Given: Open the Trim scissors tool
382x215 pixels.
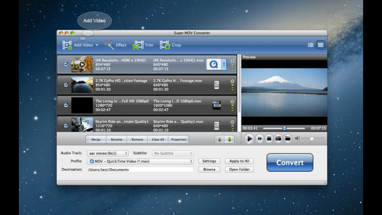Looking at the screenshot, I should [143, 45].
